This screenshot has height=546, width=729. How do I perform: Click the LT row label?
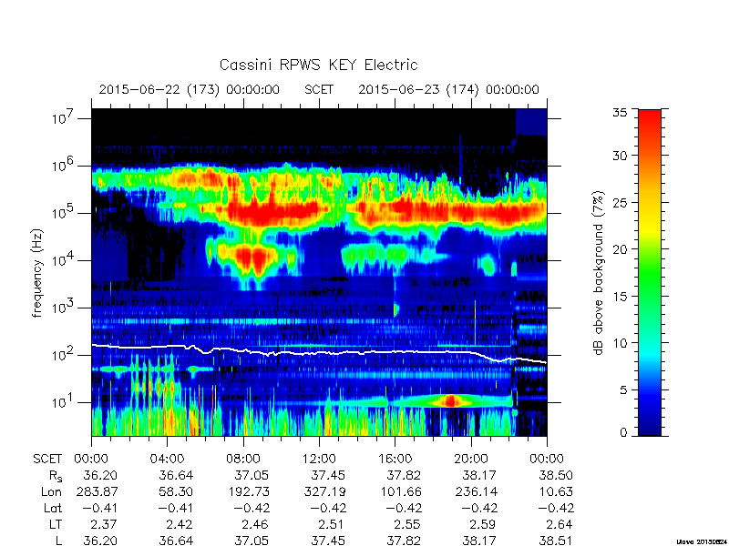tap(56, 524)
